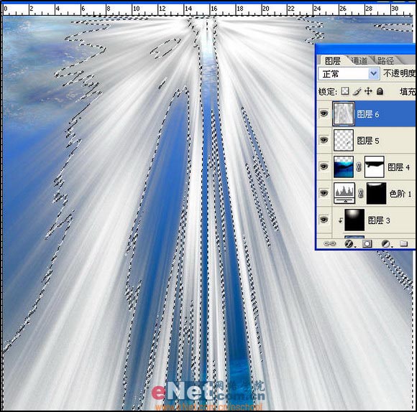Select the 图层 6 layer thumbnail
This screenshot has height=412, width=417.
click(344, 114)
